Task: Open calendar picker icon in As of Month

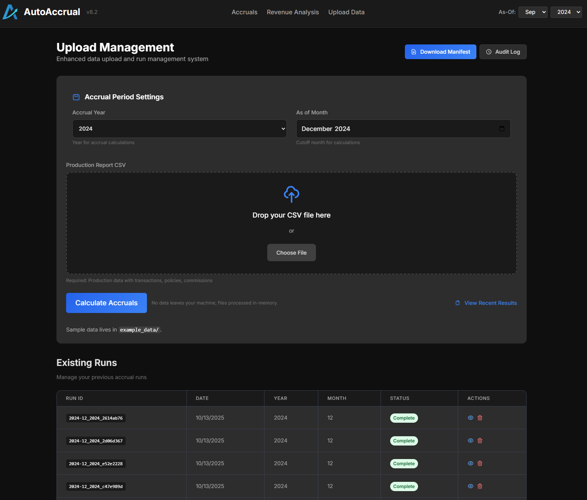Action: (x=502, y=129)
